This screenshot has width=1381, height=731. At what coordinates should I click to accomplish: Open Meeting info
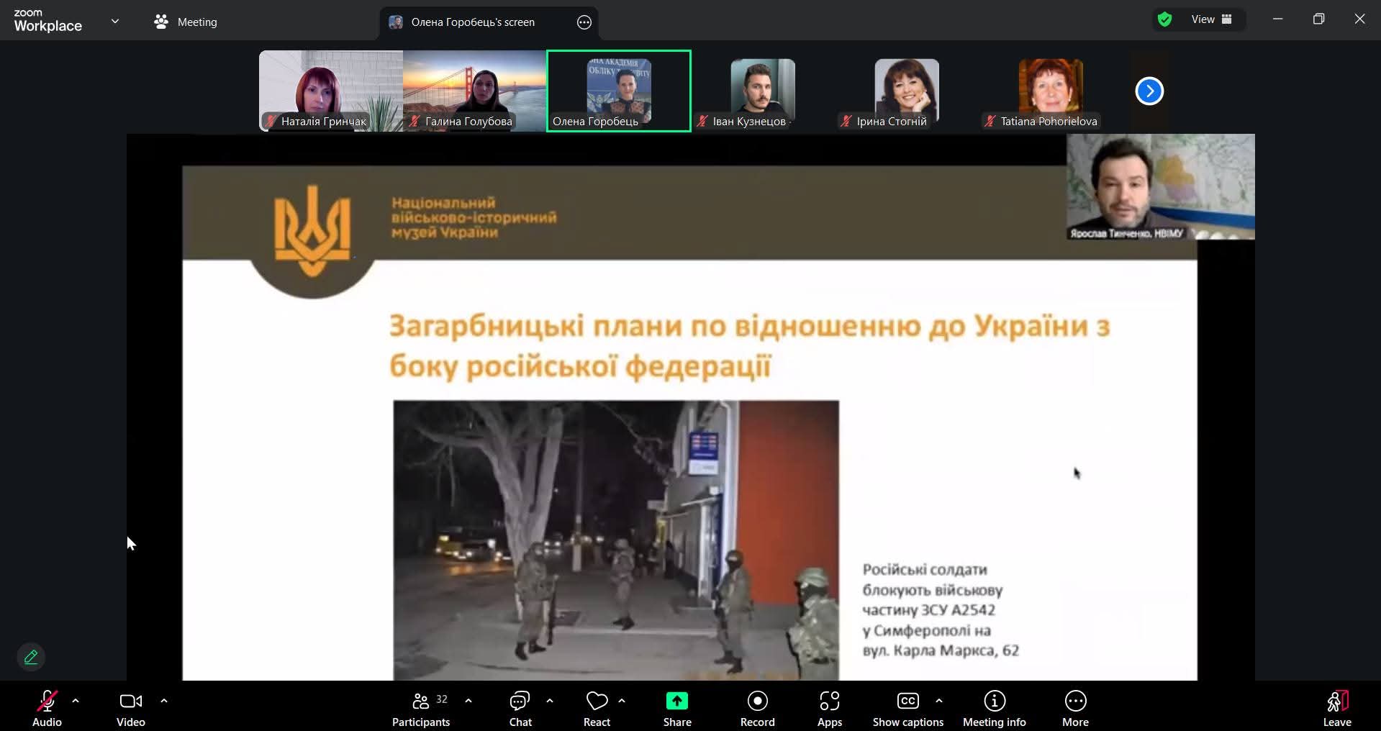(x=994, y=709)
